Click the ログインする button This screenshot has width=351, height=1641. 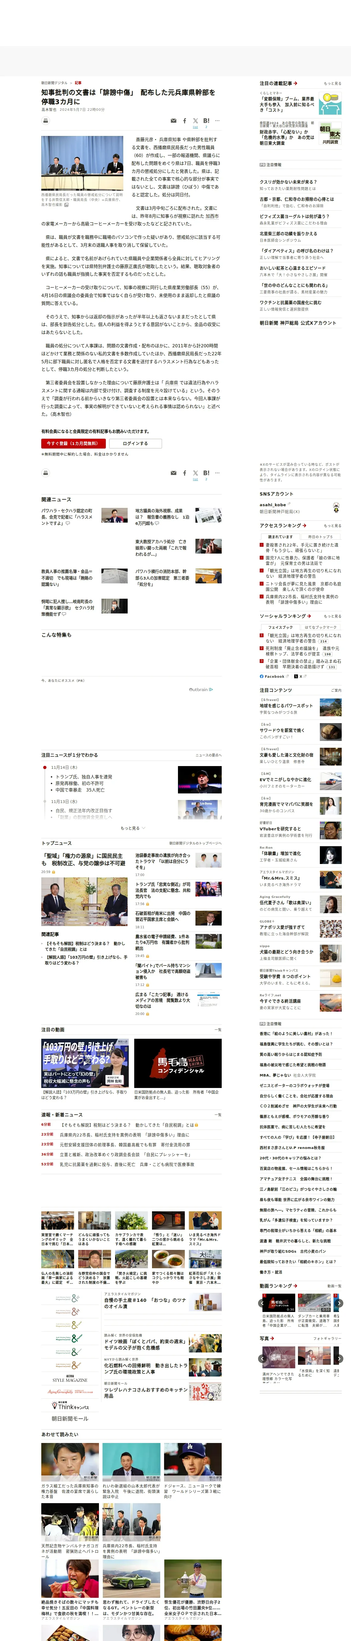pyautogui.click(x=135, y=443)
